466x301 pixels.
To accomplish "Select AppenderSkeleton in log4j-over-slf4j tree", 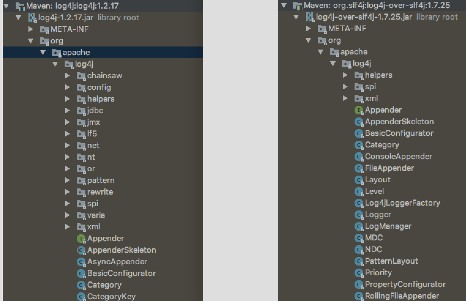I will [399, 121].
